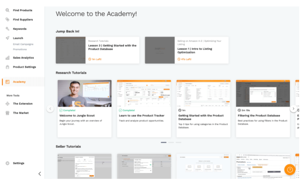The width and height of the screenshot is (303, 185).
Task: Open Launch menu item
Action: (18, 38)
